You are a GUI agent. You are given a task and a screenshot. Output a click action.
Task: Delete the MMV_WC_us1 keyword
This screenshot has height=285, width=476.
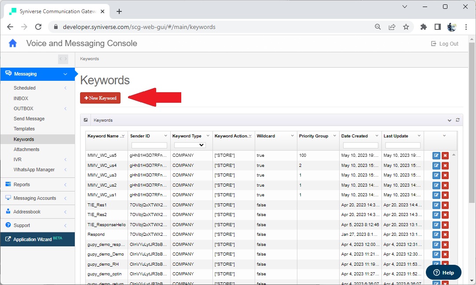pyautogui.click(x=445, y=195)
